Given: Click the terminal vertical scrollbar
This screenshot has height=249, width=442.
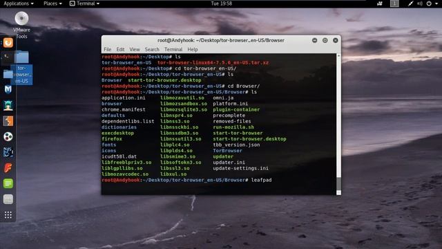Looking at the screenshot, I should [x=338, y=124].
